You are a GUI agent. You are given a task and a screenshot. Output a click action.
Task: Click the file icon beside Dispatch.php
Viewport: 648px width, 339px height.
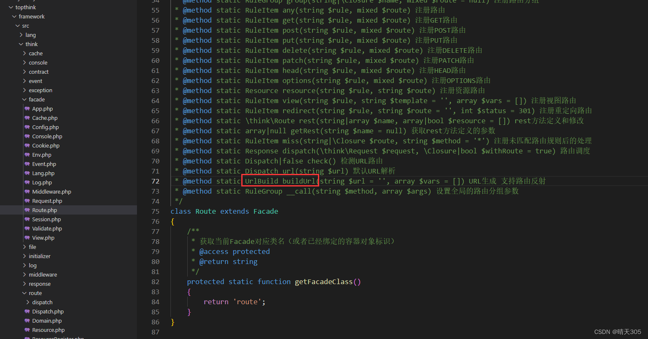(x=28, y=311)
